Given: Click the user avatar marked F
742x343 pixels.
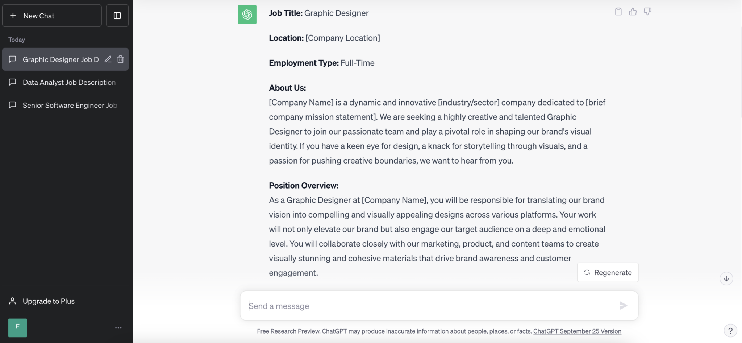Looking at the screenshot, I should [x=17, y=327].
